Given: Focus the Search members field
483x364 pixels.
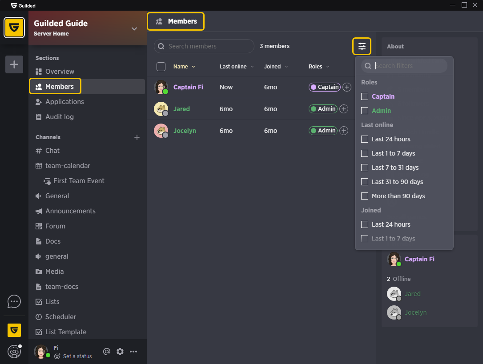Looking at the screenshot, I should (204, 46).
